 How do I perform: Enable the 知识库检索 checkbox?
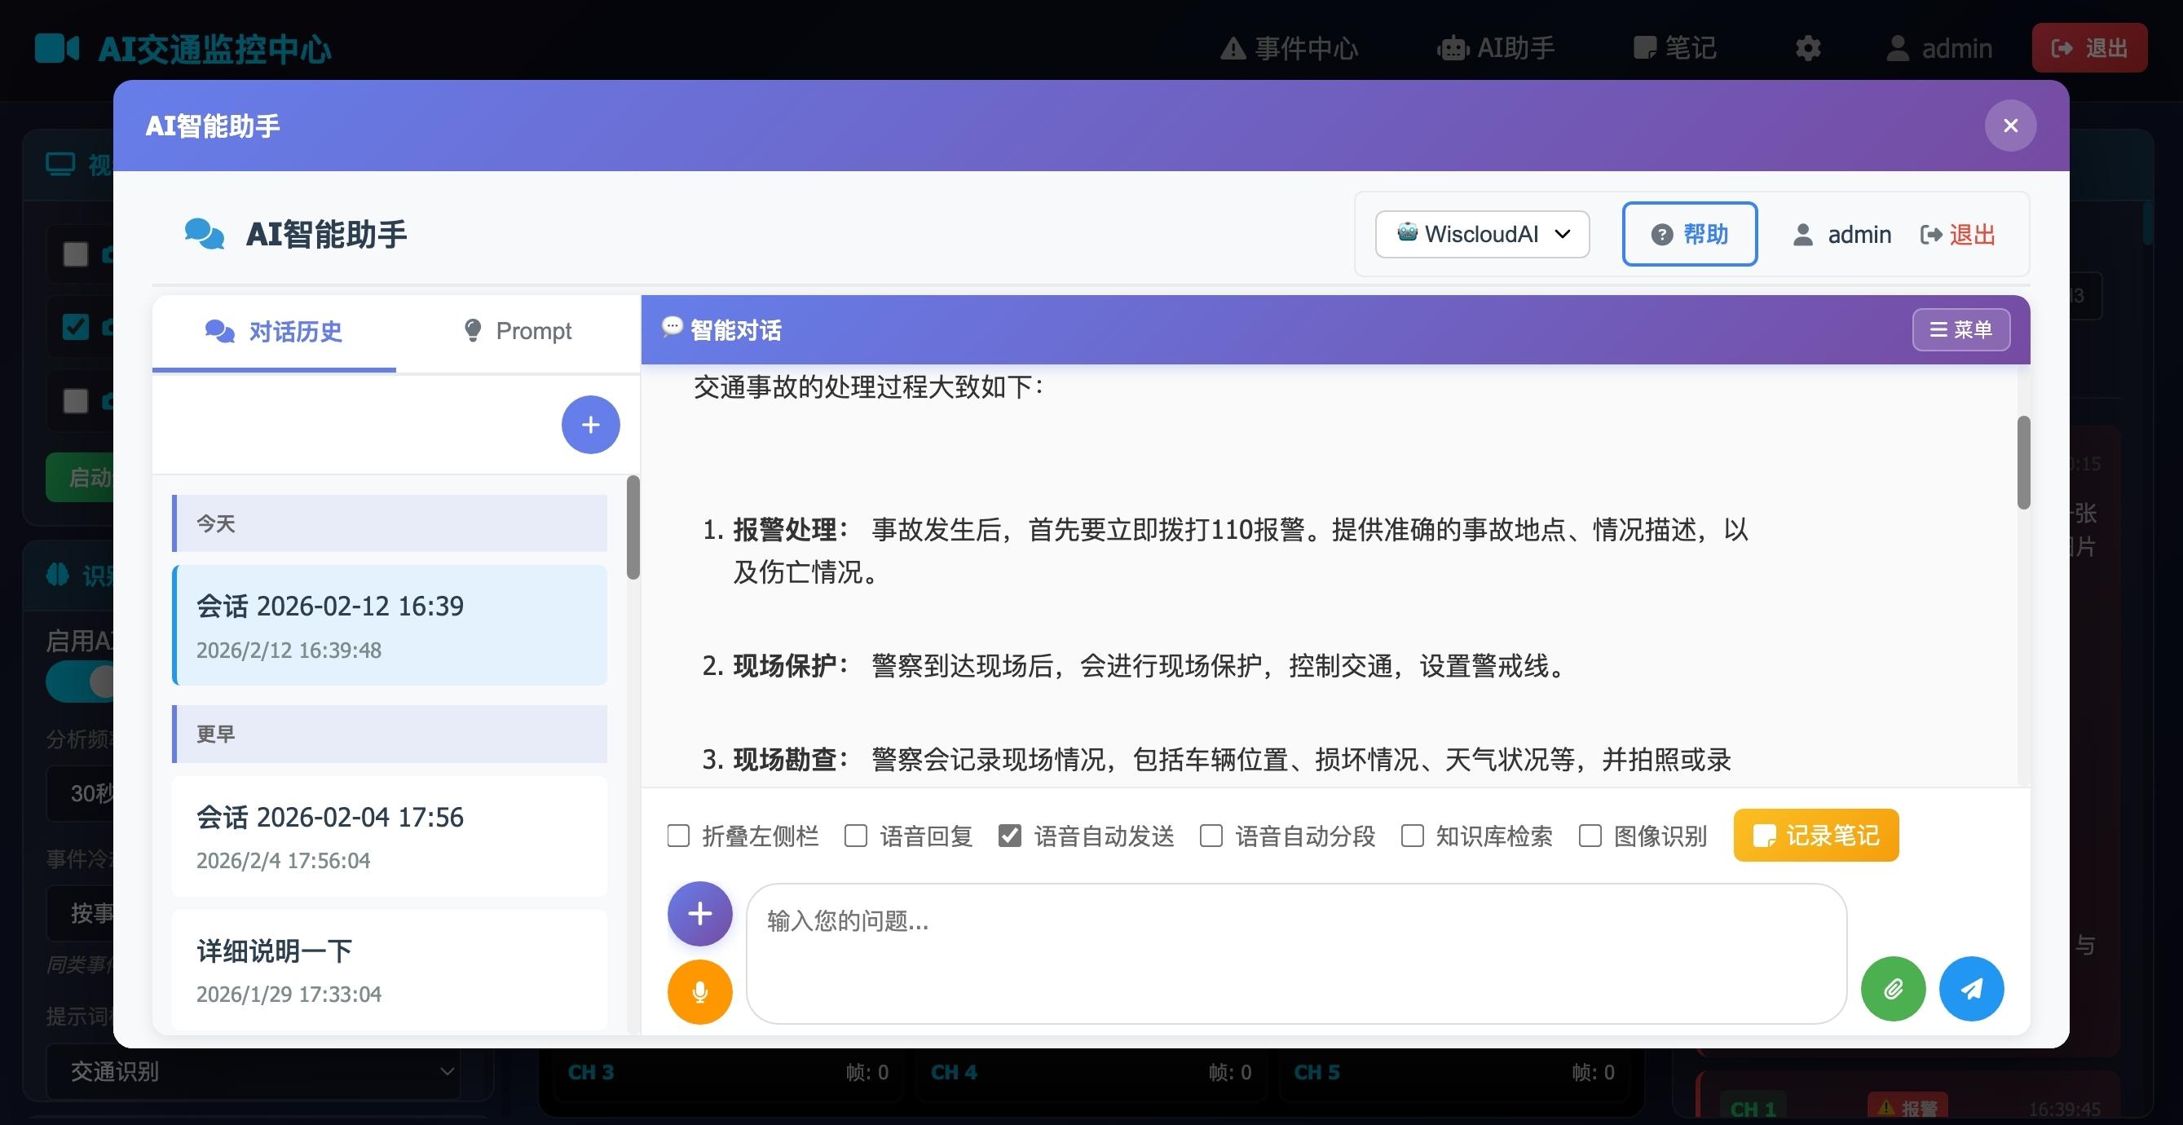pos(1412,836)
